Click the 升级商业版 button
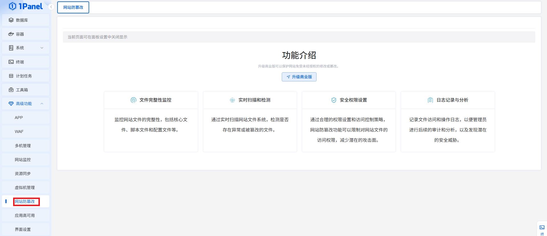 (x=299, y=77)
